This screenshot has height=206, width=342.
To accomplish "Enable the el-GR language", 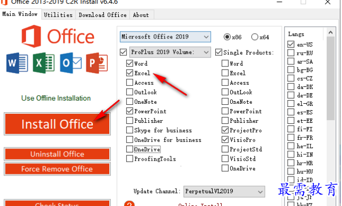I will 291,104.
